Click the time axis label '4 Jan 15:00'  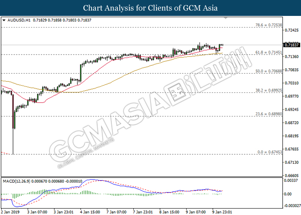coord(90,212)
